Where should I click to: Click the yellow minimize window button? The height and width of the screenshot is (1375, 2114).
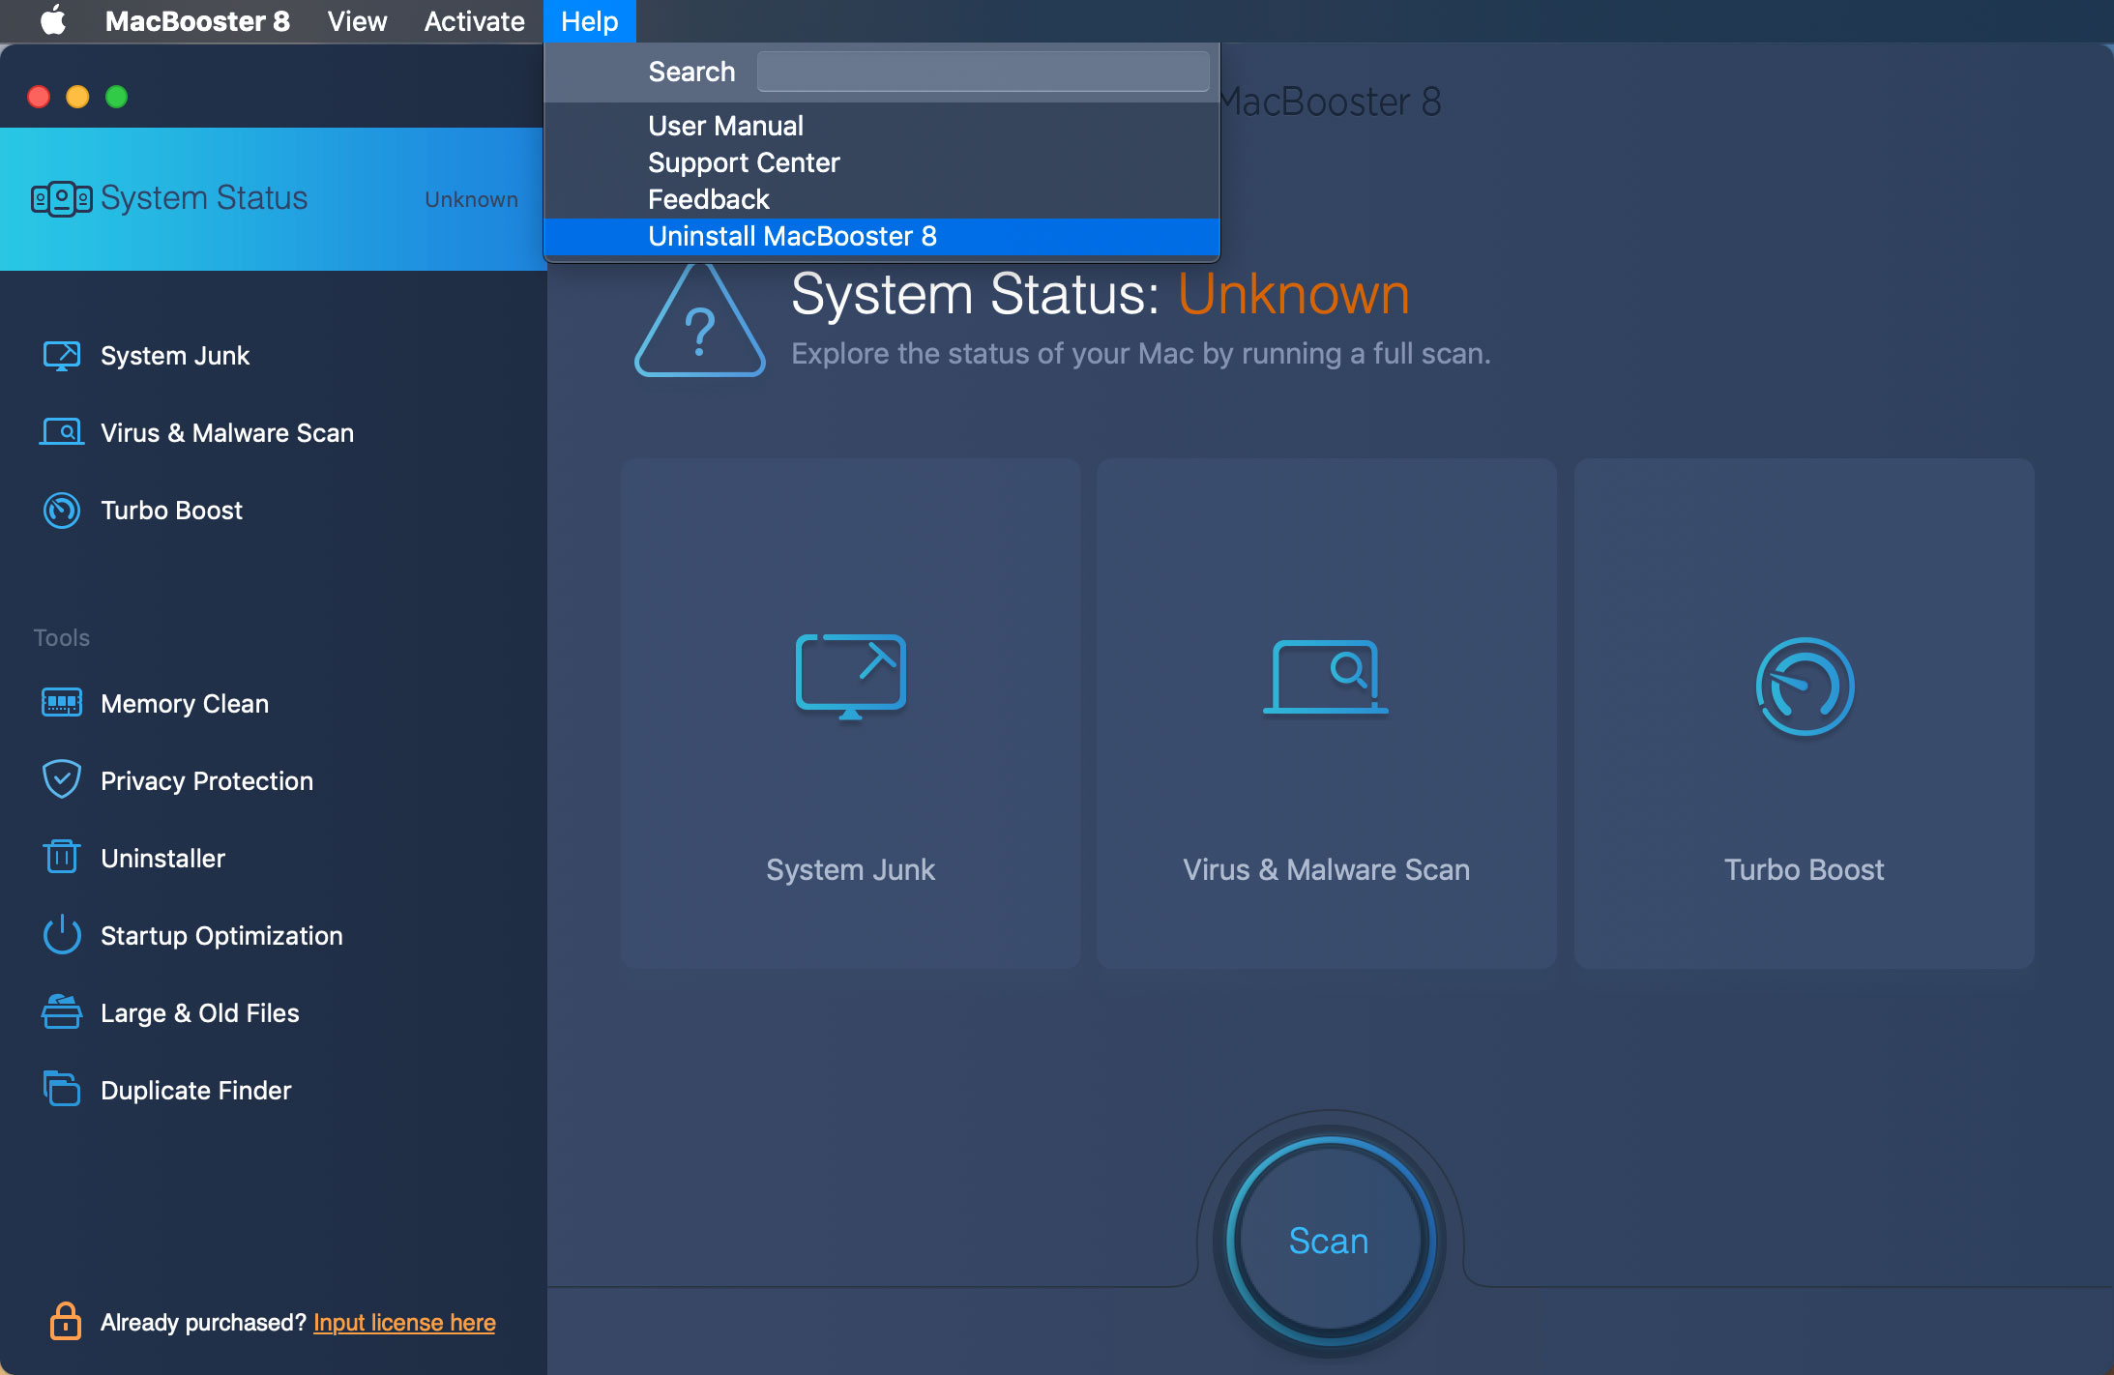77,97
